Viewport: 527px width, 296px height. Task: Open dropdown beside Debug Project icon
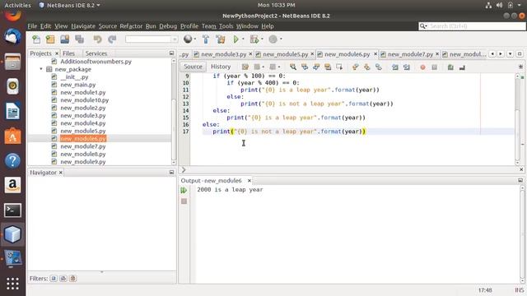(x=262, y=39)
